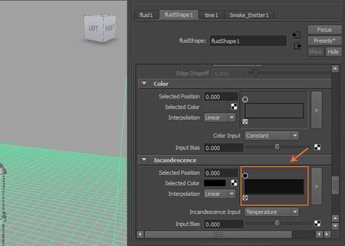The width and height of the screenshot is (345, 246).
Task: Open the Incandescence Input dropdown
Action: 271,212
